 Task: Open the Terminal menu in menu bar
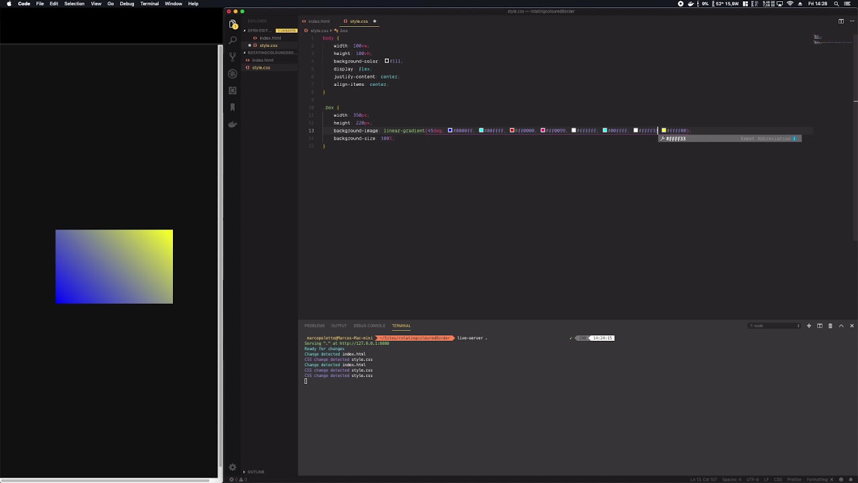pyautogui.click(x=149, y=3)
